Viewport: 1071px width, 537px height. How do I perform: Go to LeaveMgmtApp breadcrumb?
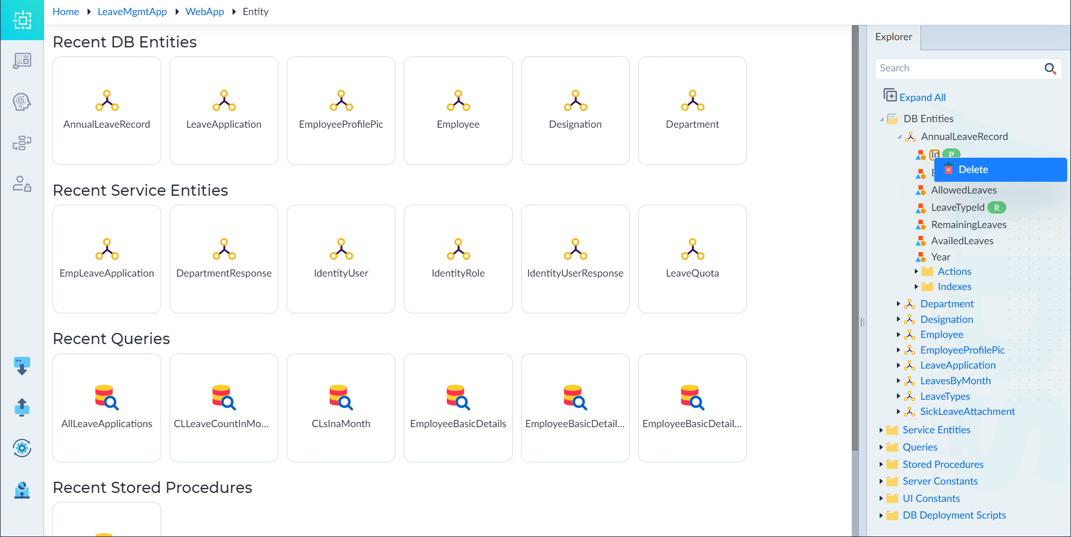(x=132, y=12)
